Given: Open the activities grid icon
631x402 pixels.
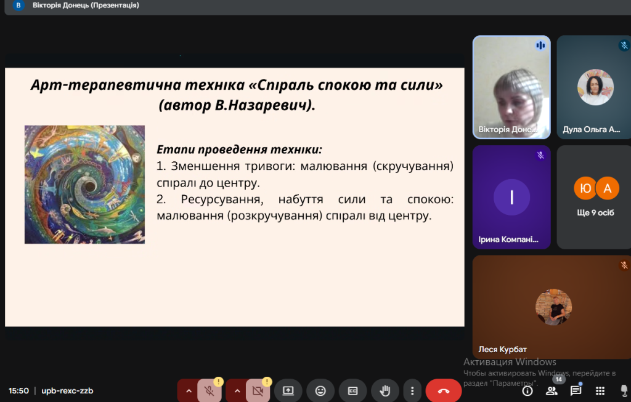Looking at the screenshot, I should 600,391.
